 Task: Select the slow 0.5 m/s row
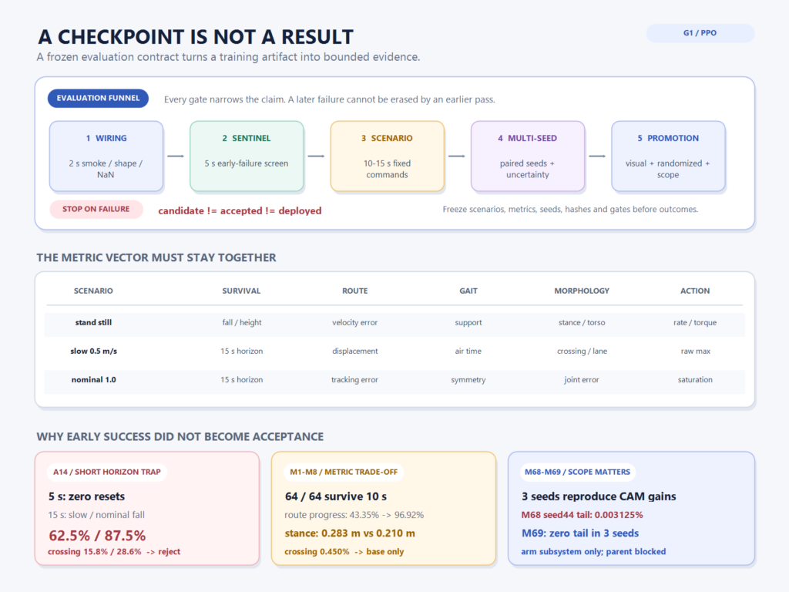[394, 351]
